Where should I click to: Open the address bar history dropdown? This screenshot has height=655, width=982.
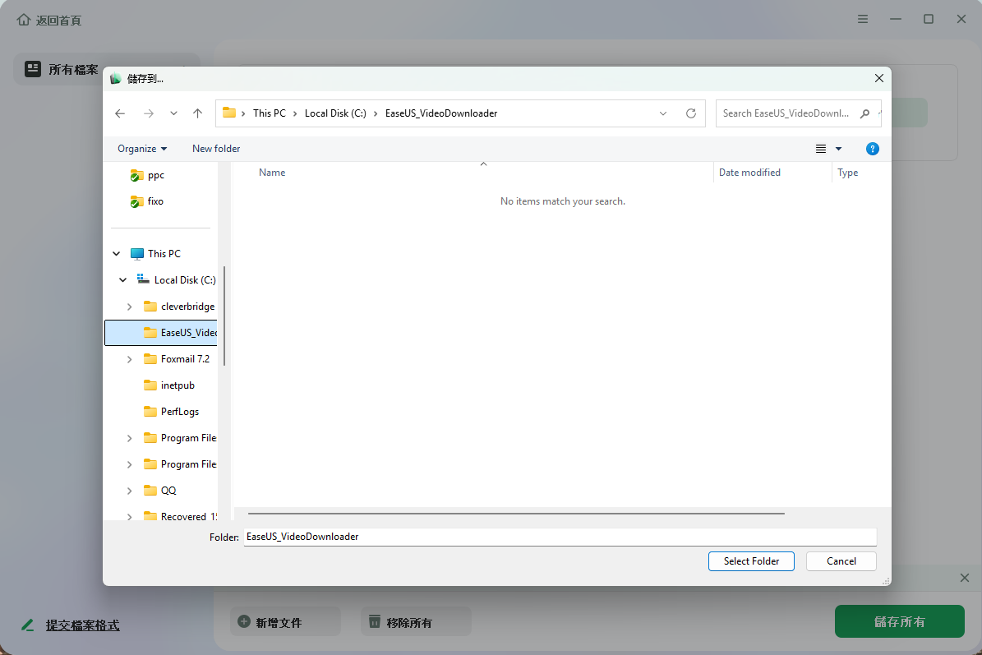click(x=663, y=113)
